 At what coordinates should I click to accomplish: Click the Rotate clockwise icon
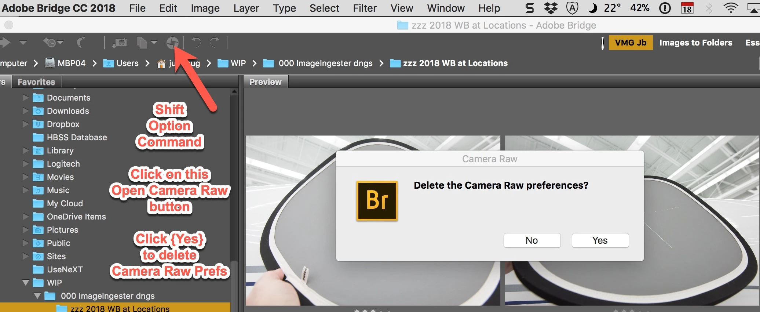click(214, 43)
